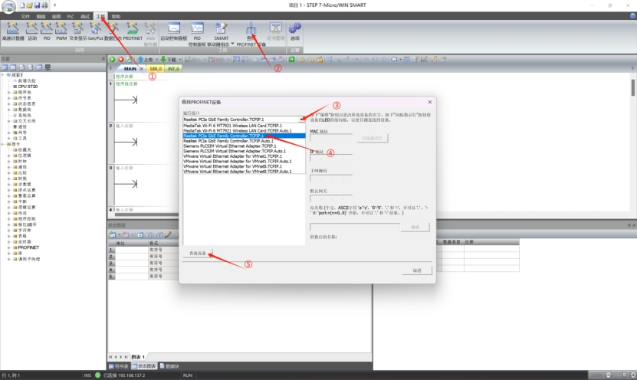Open the 通信接口 dropdown arrow

coord(301,120)
